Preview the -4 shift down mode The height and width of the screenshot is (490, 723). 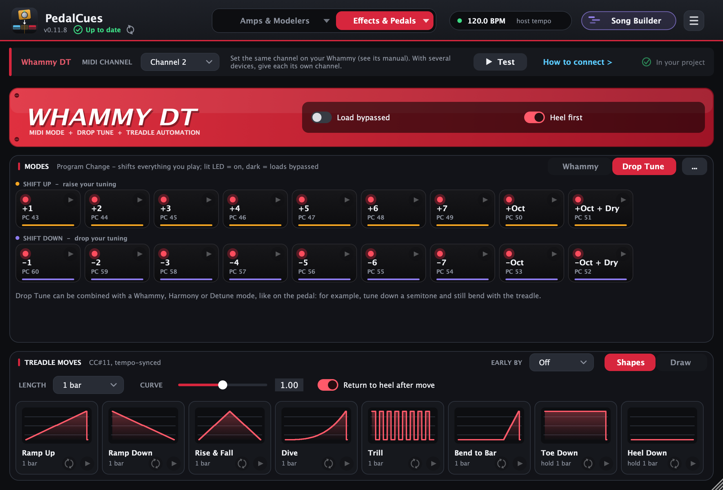[x=278, y=254]
